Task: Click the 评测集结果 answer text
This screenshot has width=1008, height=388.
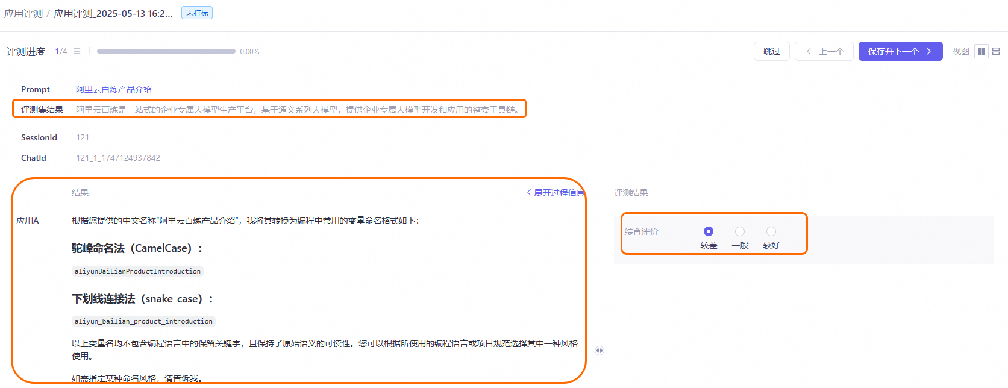Action: [x=298, y=110]
